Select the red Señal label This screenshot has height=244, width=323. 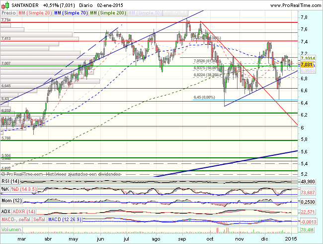pyautogui.click(x=39, y=220)
